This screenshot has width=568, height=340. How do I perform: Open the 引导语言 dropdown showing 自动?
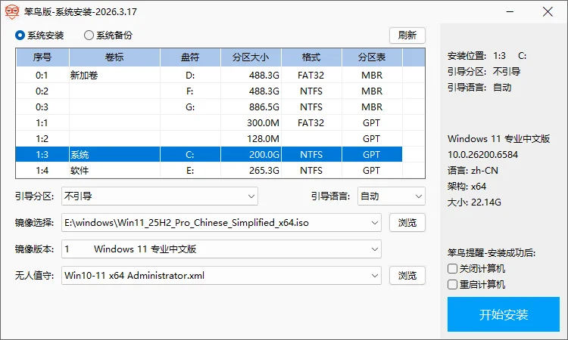coord(392,196)
